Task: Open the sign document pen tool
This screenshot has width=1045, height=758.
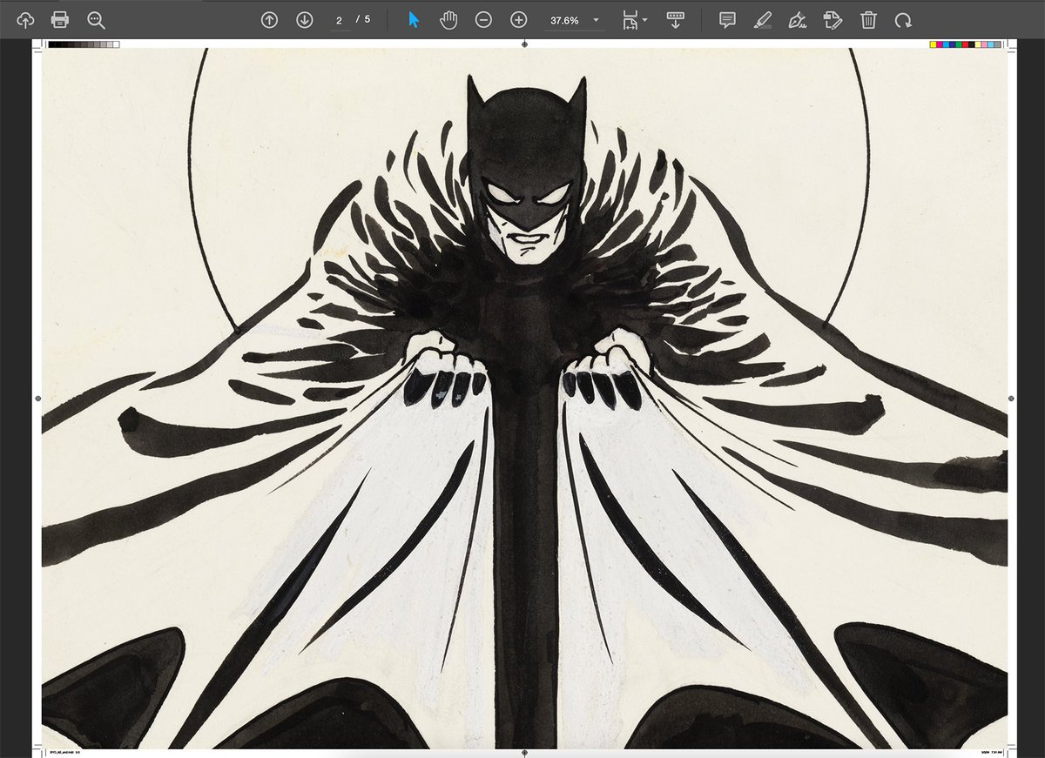Action: pos(796,19)
